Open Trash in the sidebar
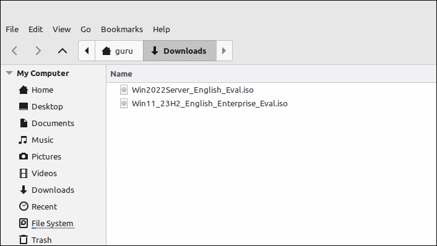Image resolution: width=437 pixels, height=246 pixels. [x=41, y=240]
